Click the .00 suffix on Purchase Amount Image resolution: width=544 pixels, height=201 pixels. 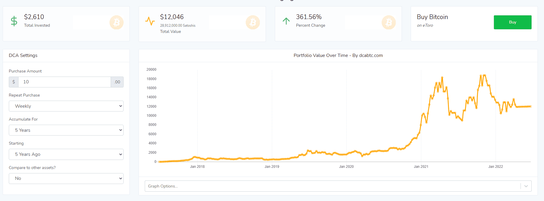coord(117,82)
